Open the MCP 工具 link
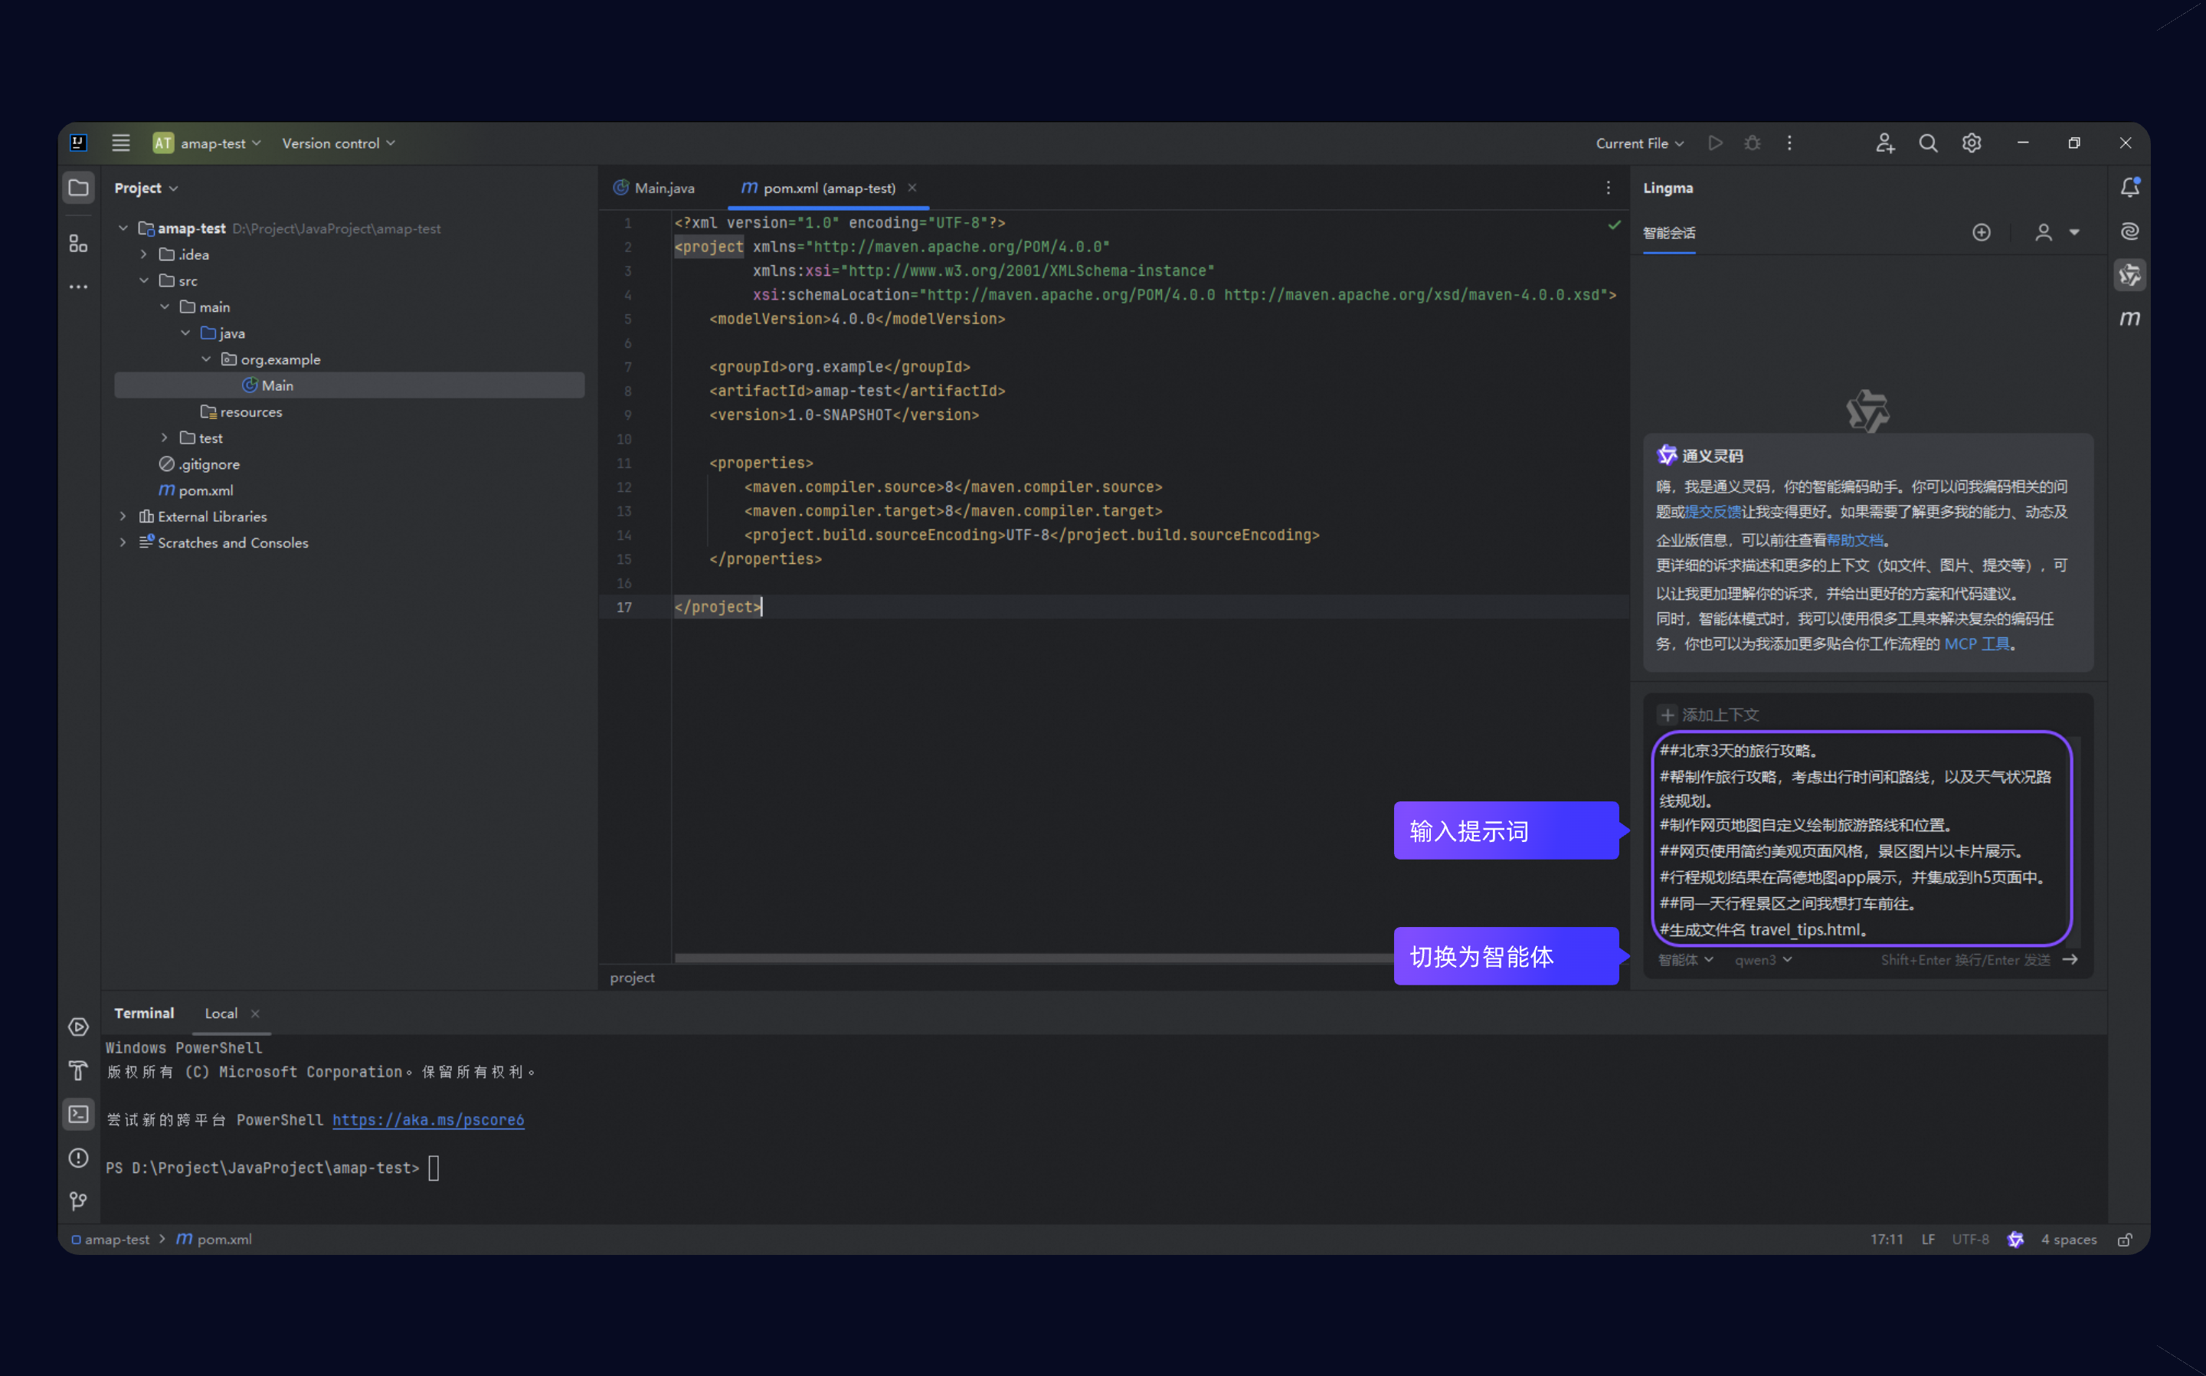Image resolution: width=2206 pixels, height=1376 pixels. point(1977,644)
